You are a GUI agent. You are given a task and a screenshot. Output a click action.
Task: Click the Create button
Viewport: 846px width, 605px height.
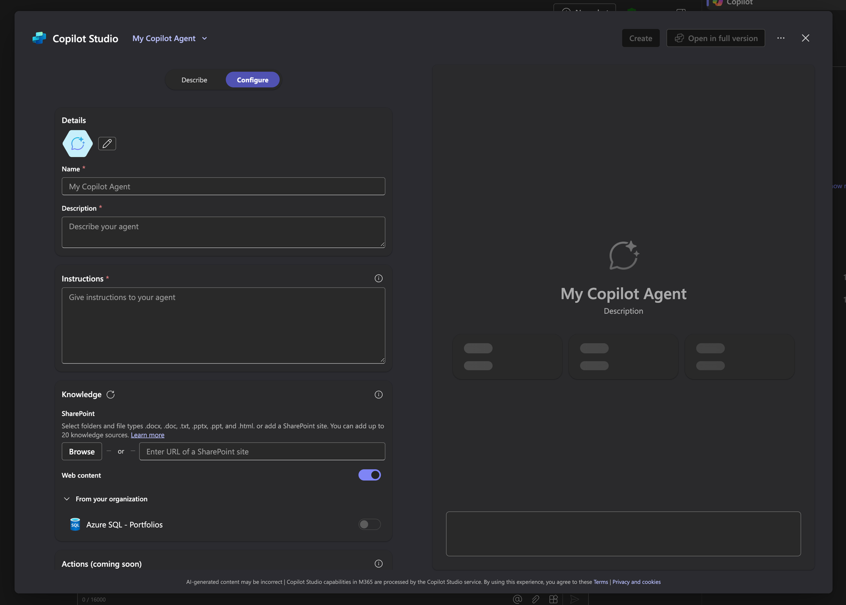click(640, 38)
